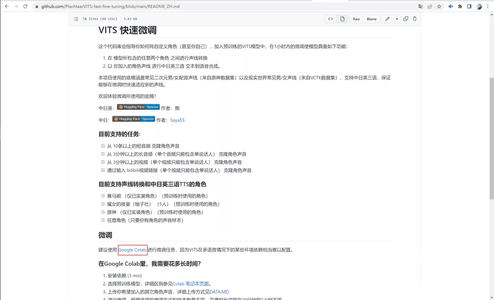
Task: Select the rendered file display icon
Action: [x=342, y=19]
